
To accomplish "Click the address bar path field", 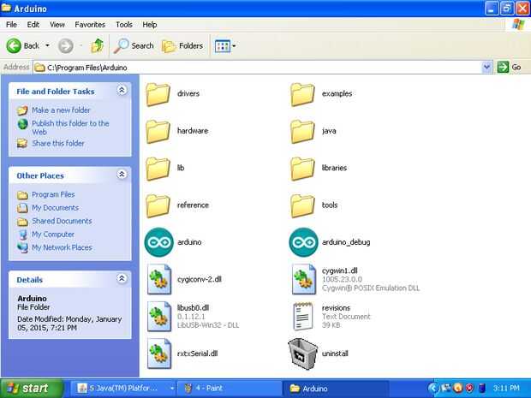I will click(x=258, y=68).
